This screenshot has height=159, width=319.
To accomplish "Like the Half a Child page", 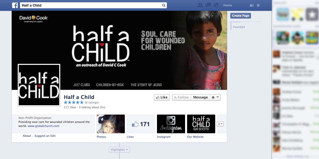I will pyautogui.click(x=162, y=97).
